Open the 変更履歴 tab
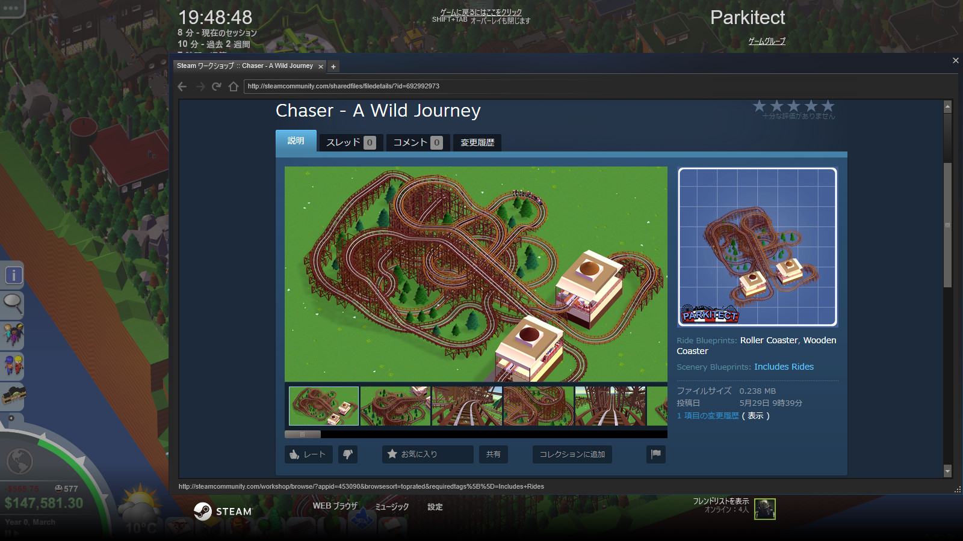Image resolution: width=963 pixels, height=541 pixels. (x=477, y=142)
